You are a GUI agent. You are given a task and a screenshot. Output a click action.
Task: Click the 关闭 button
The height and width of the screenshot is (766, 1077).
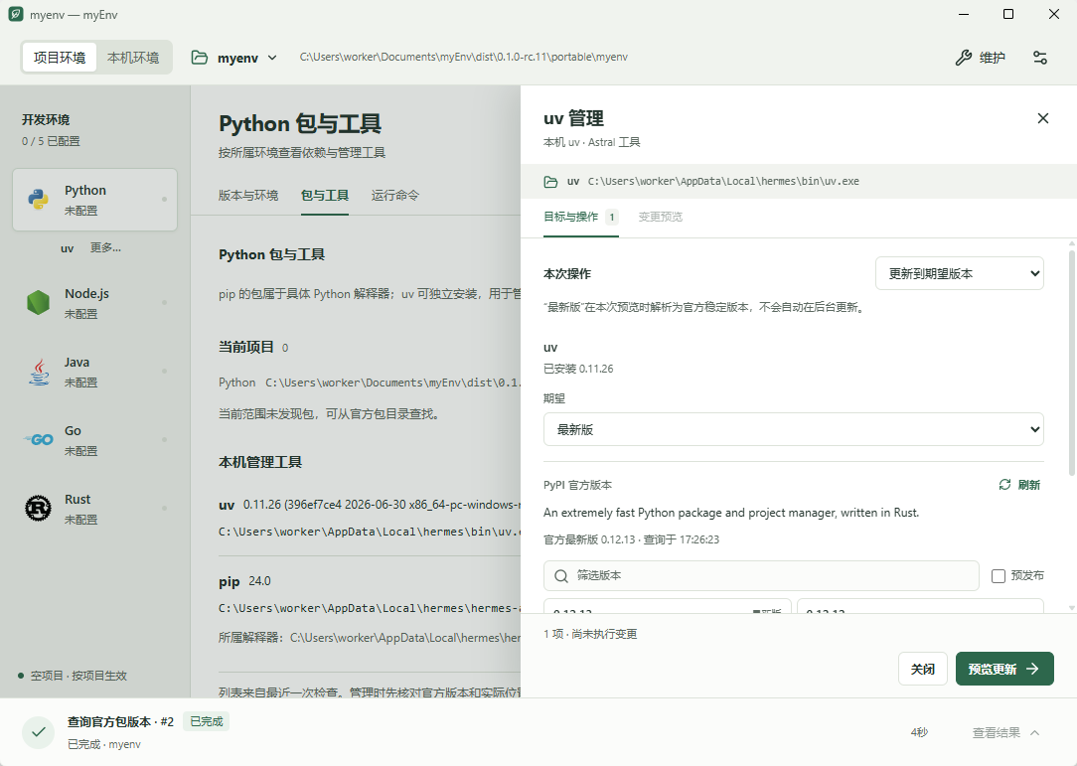[922, 669]
